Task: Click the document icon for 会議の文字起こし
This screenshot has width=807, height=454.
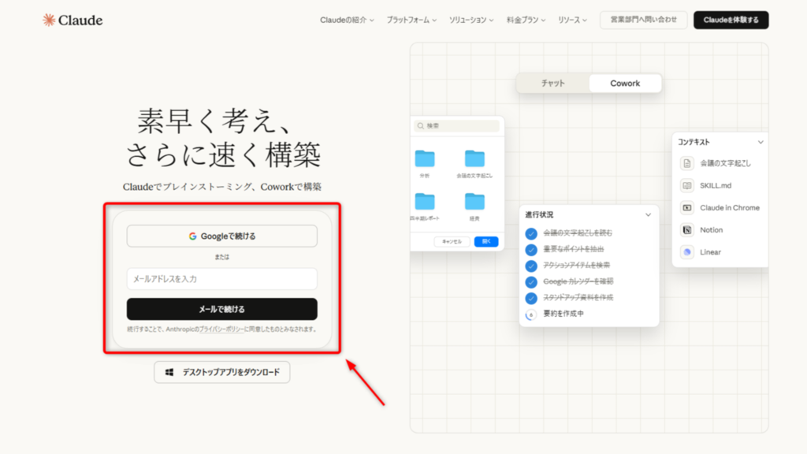Action: (x=687, y=164)
